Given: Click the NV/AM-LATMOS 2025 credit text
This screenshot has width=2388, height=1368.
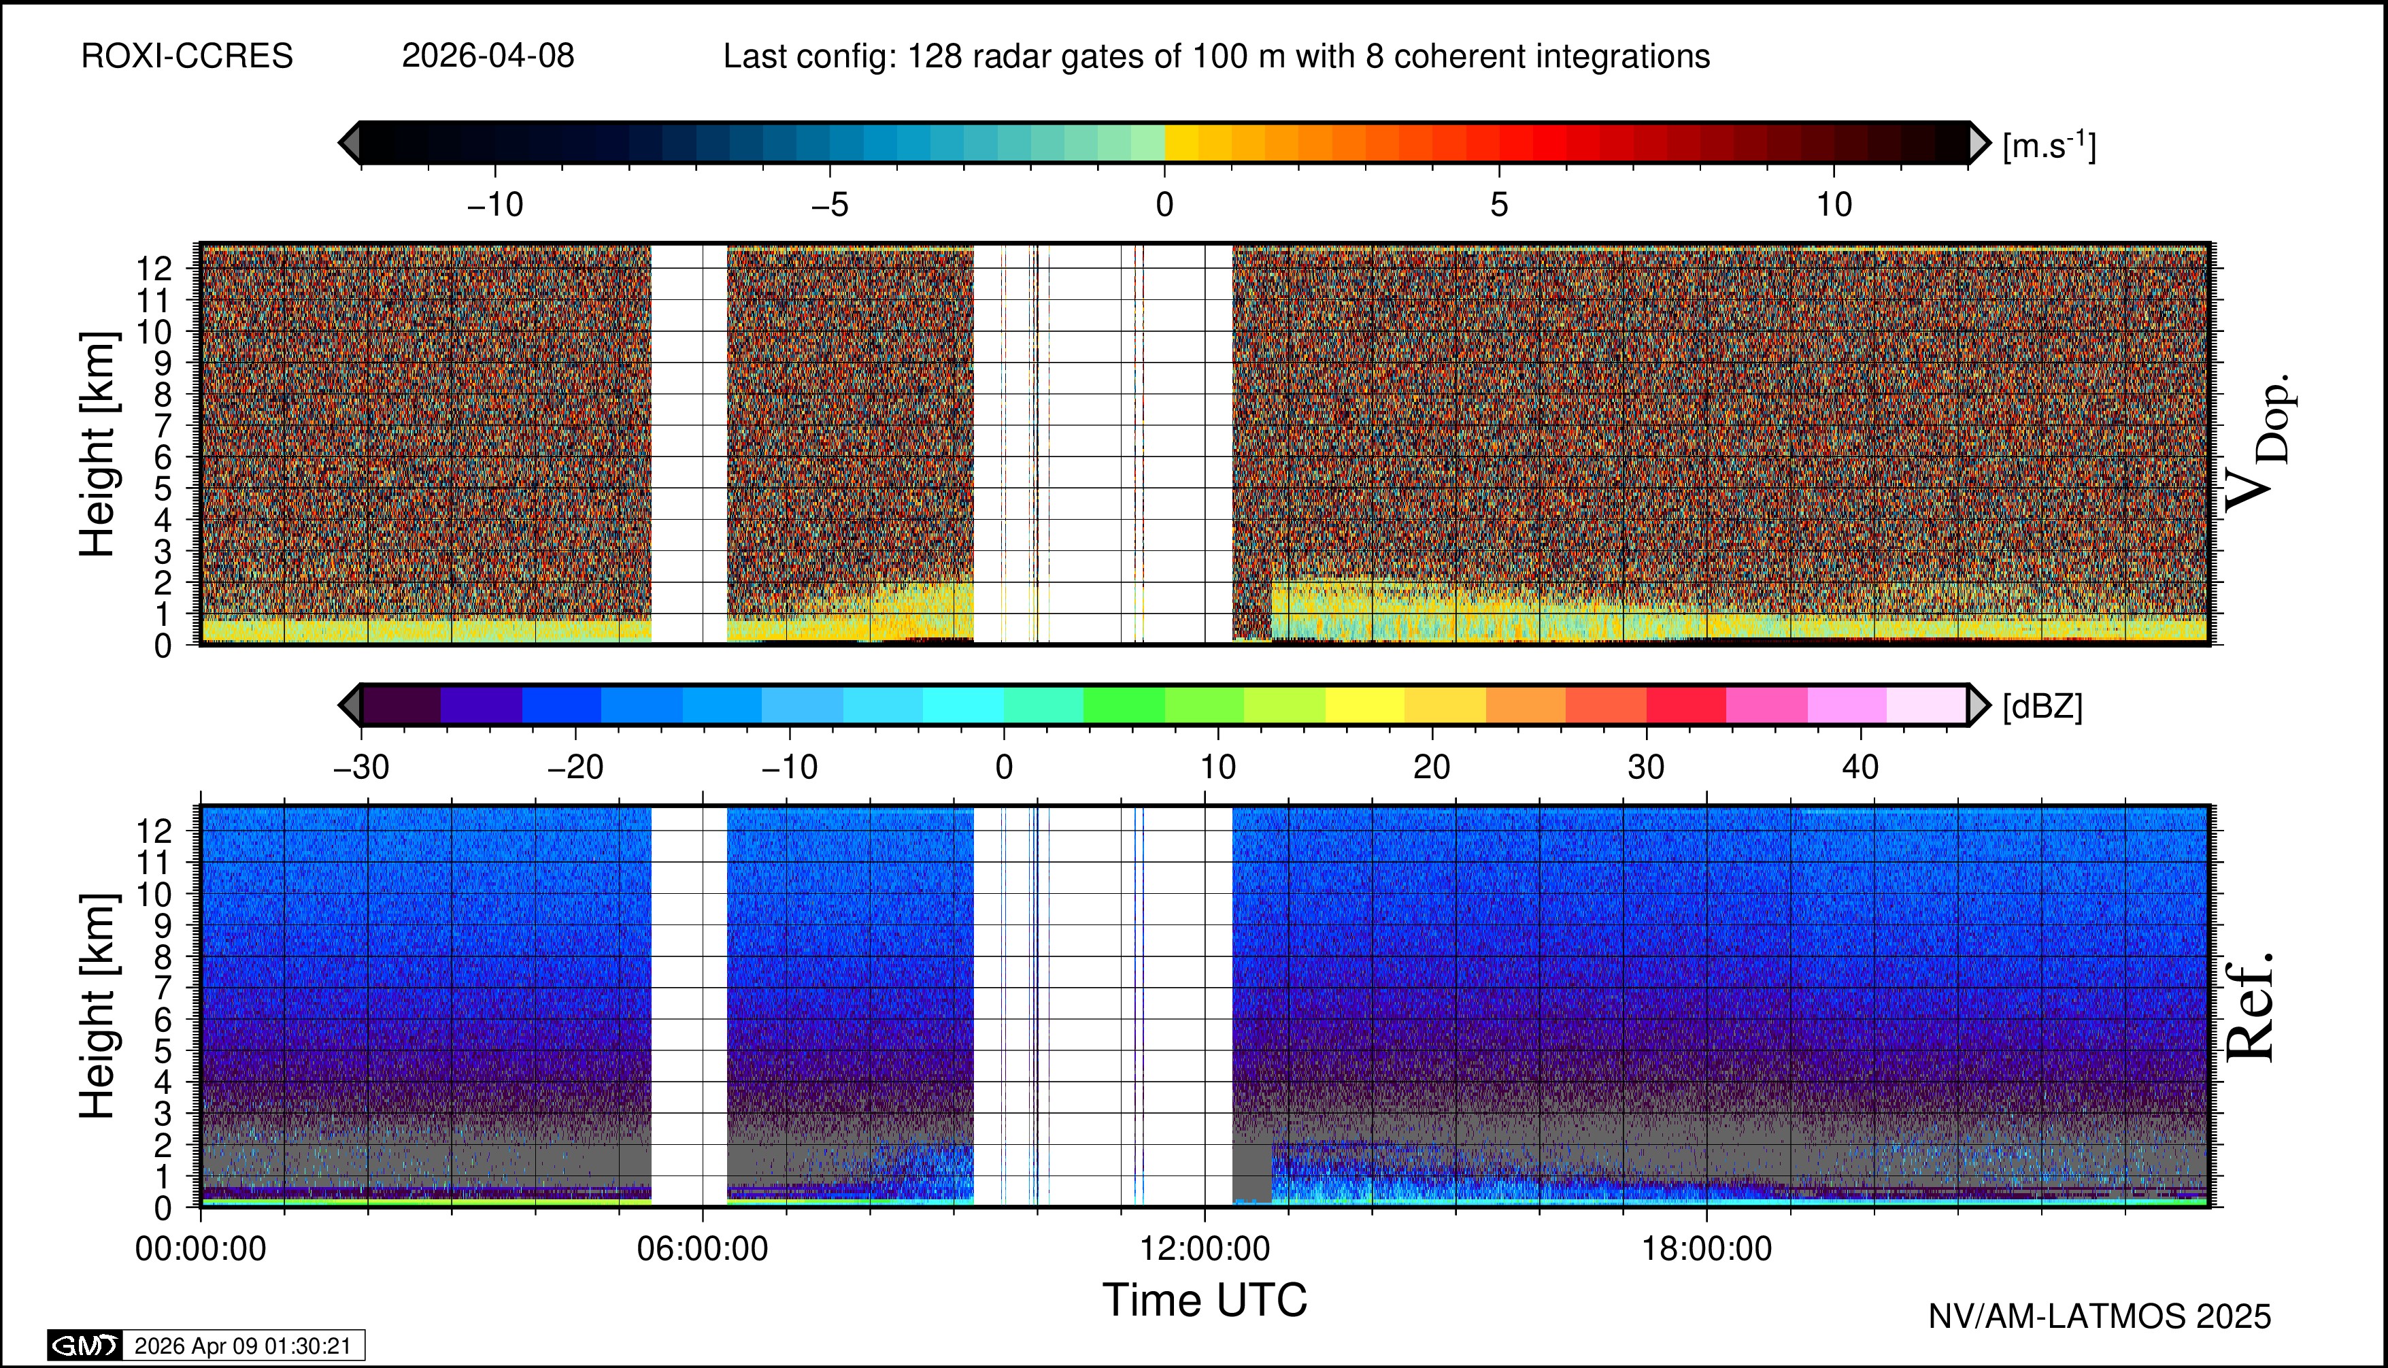Looking at the screenshot, I should pos(2099,1316).
